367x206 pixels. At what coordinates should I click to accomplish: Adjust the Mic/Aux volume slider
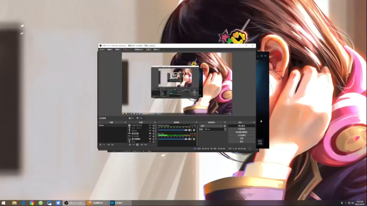pyautogui.click(x=173, y=139)
